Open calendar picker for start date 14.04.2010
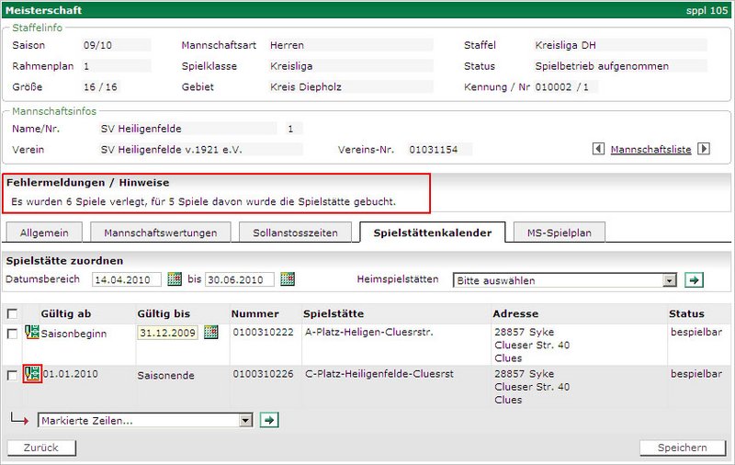The width and height of the screenshot is (735, 465). click(x=175, y=280)
